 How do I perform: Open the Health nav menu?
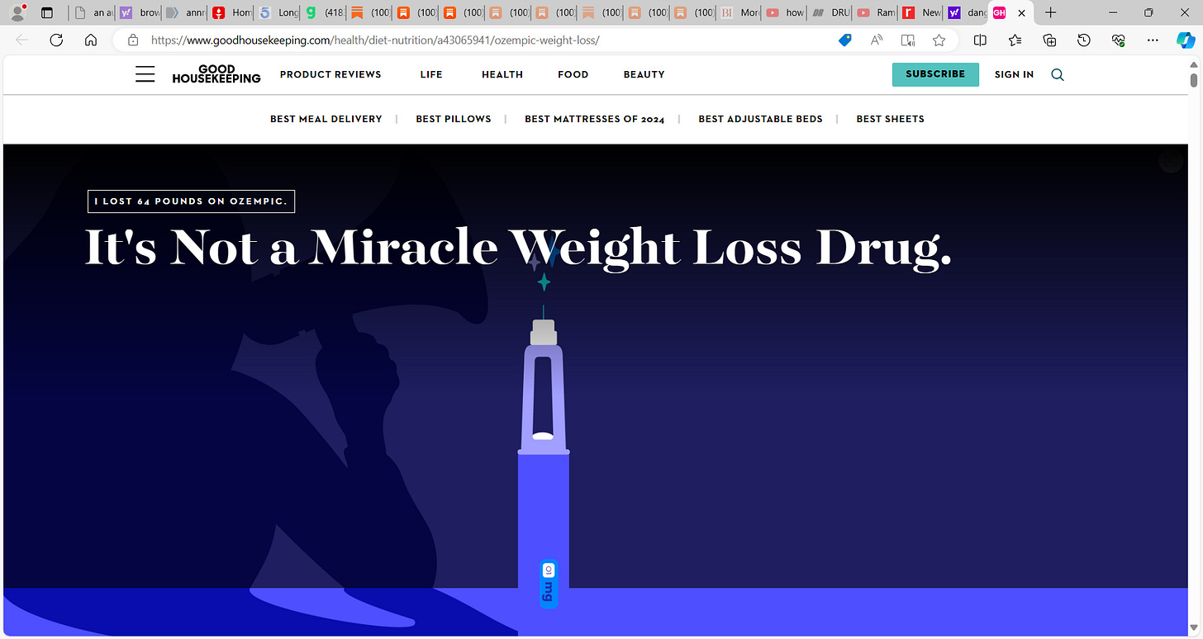coord(502,74)
